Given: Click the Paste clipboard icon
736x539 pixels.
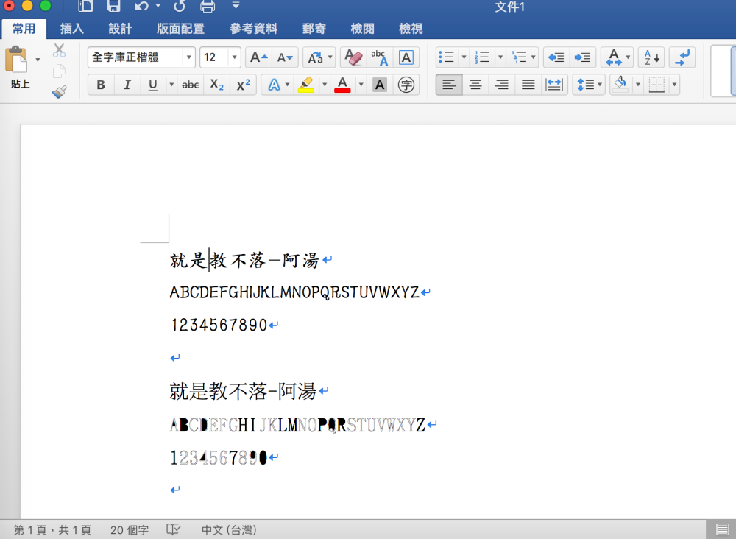Looking at the screenshot, I should pos(16,59).
